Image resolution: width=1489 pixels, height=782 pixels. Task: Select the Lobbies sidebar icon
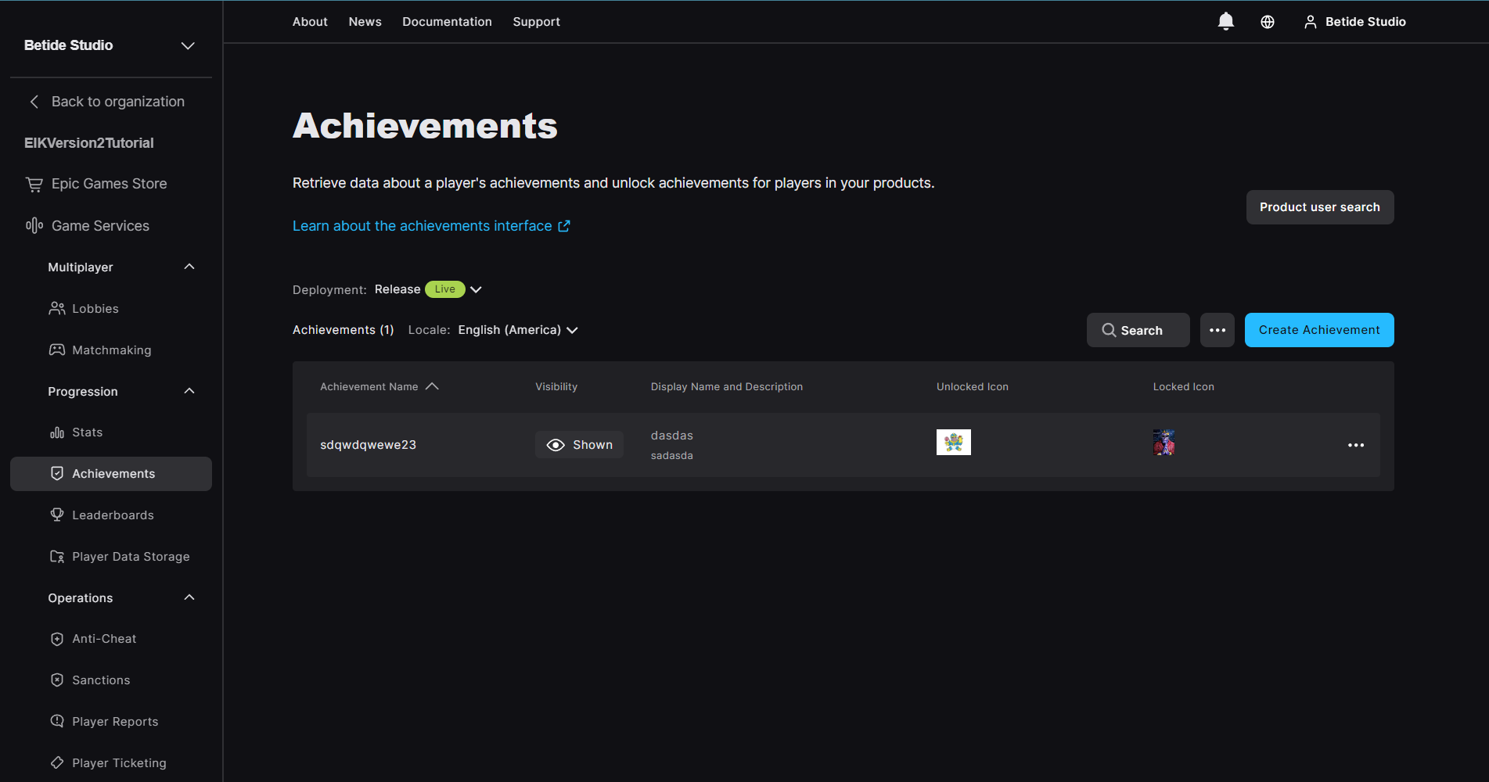click(x=56, y=308)
